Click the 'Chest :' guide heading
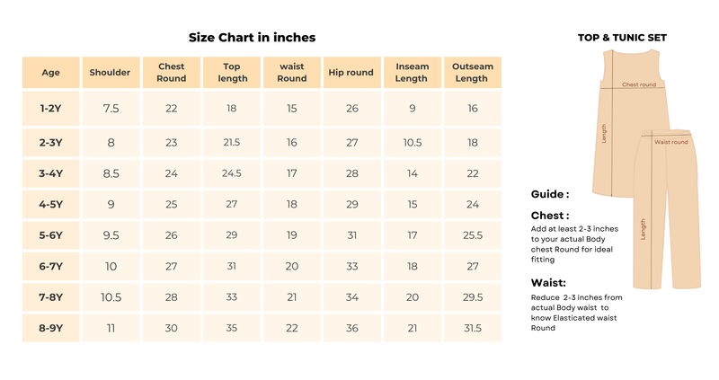The image size is (719, 380). 549,216
